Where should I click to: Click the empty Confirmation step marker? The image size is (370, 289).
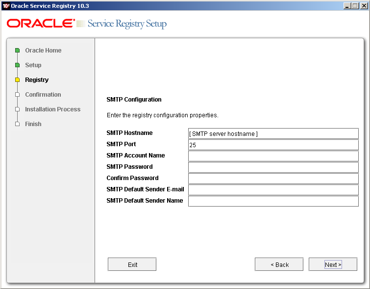pos(18,95)
